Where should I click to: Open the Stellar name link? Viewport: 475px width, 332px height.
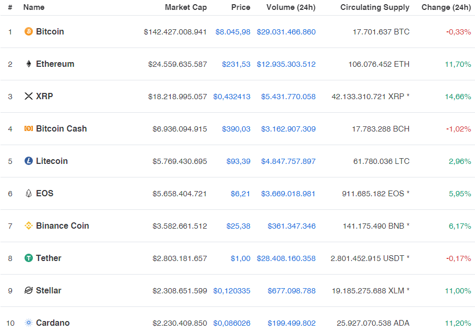[49, 290]
